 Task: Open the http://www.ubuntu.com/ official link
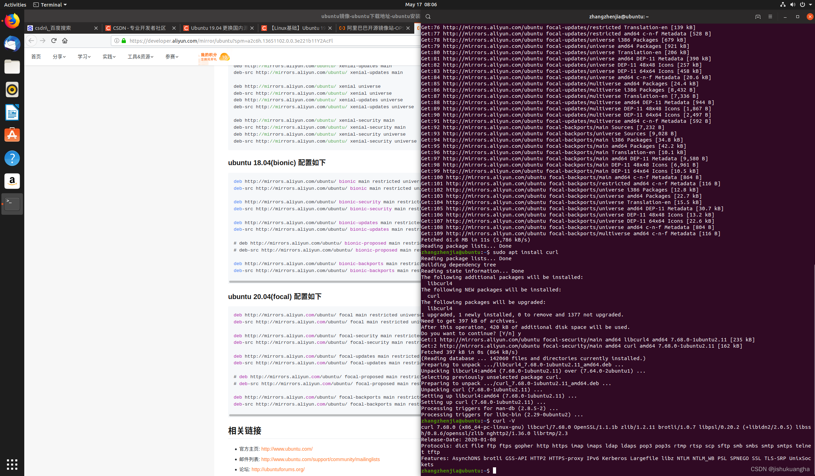point(287,449)
